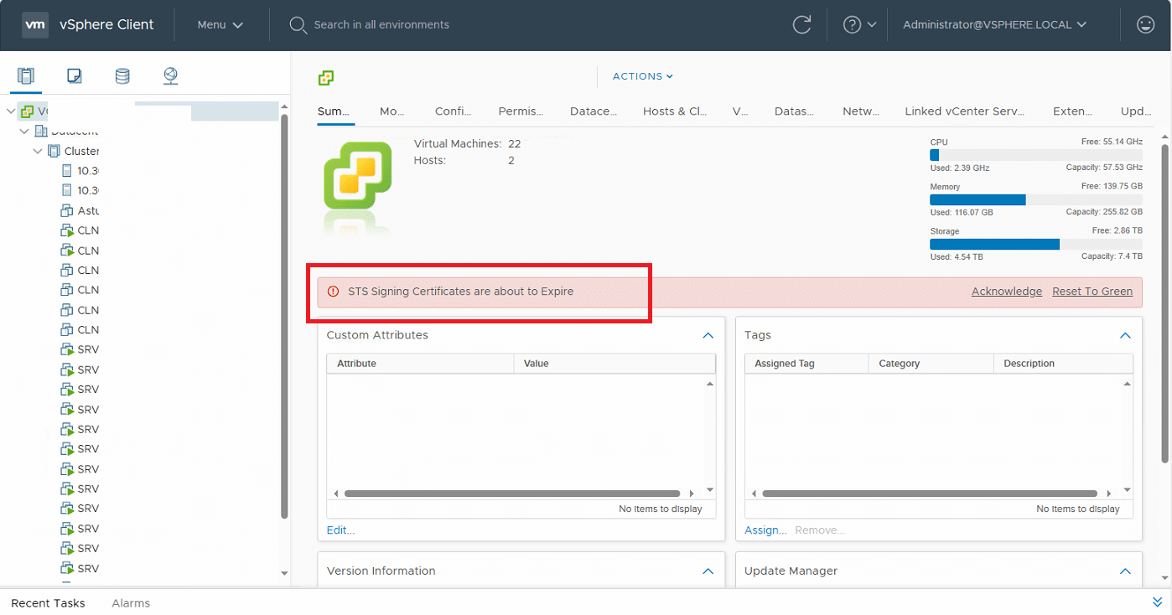This screenshot has height=615, width=1172.
Task: Open the Linked vCenter Server Systems tab
Action: tap(965, 111)
